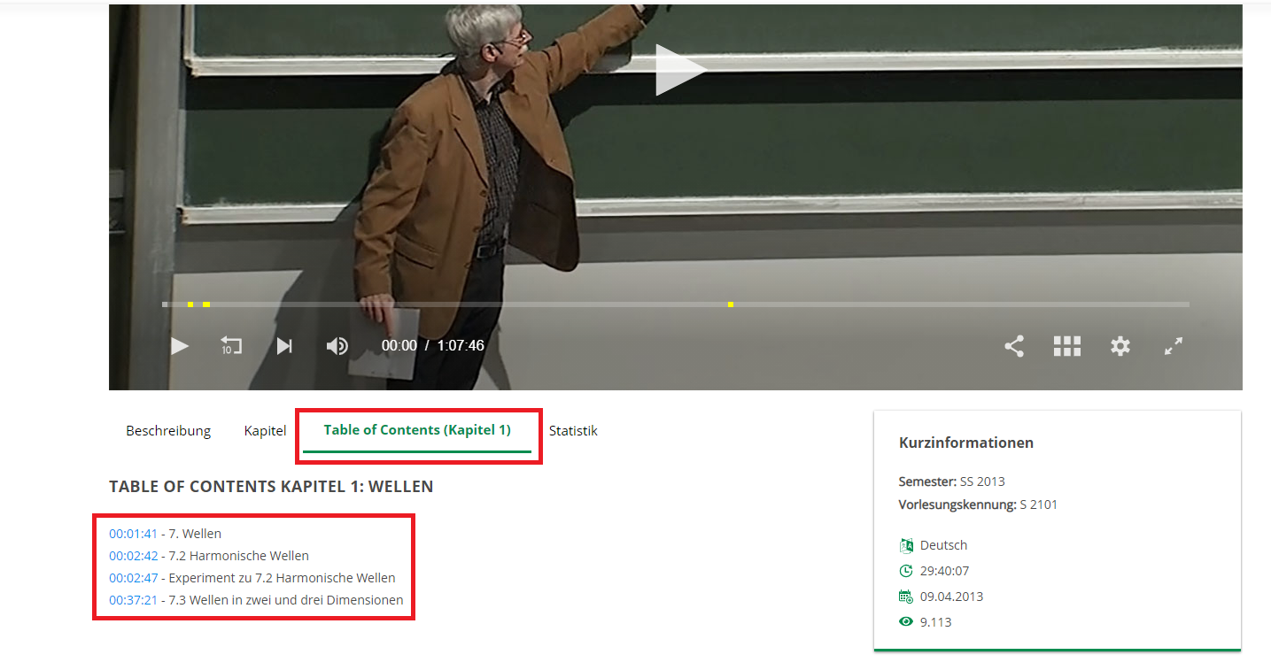Open player settings gear icon
This screenshot has height=670, width=1271.
pyautogui.click(x=1120, y=346)
